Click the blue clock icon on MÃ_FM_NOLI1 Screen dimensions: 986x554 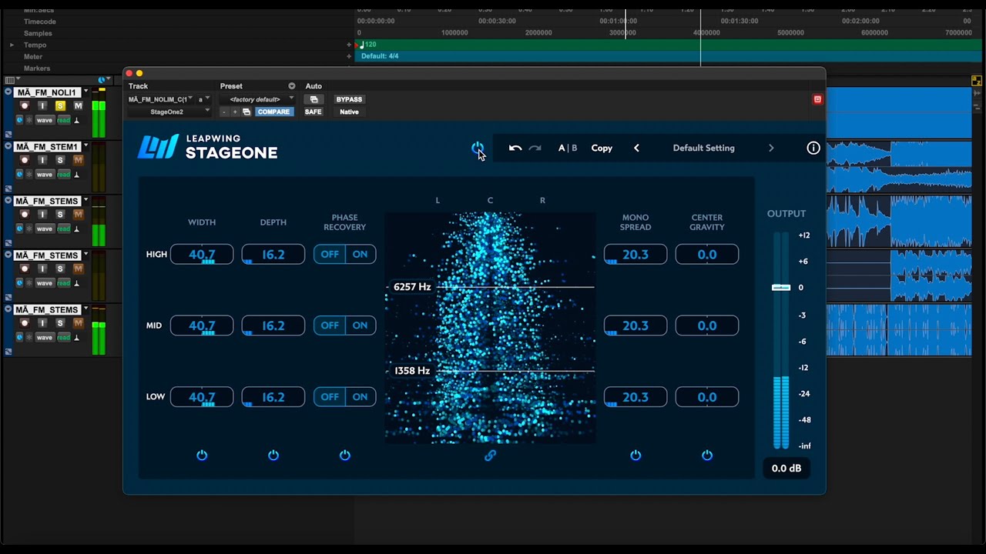19,120
